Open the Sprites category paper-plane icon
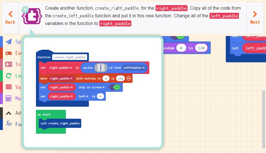This screenshot has height=153, width=266. tap(9, 41)
